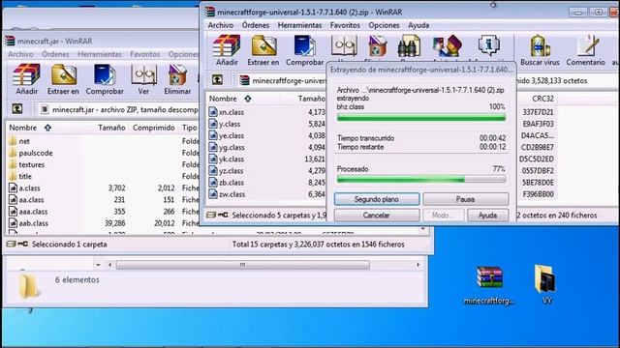
Task: Open dropdown arrow left of horizontal scrollbar
Action: (98, 265)
